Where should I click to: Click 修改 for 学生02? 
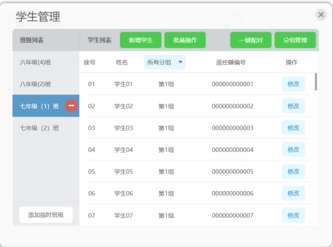(x=293, y=106)
